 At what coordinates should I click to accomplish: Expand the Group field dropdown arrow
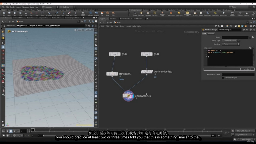click(250, 37)
